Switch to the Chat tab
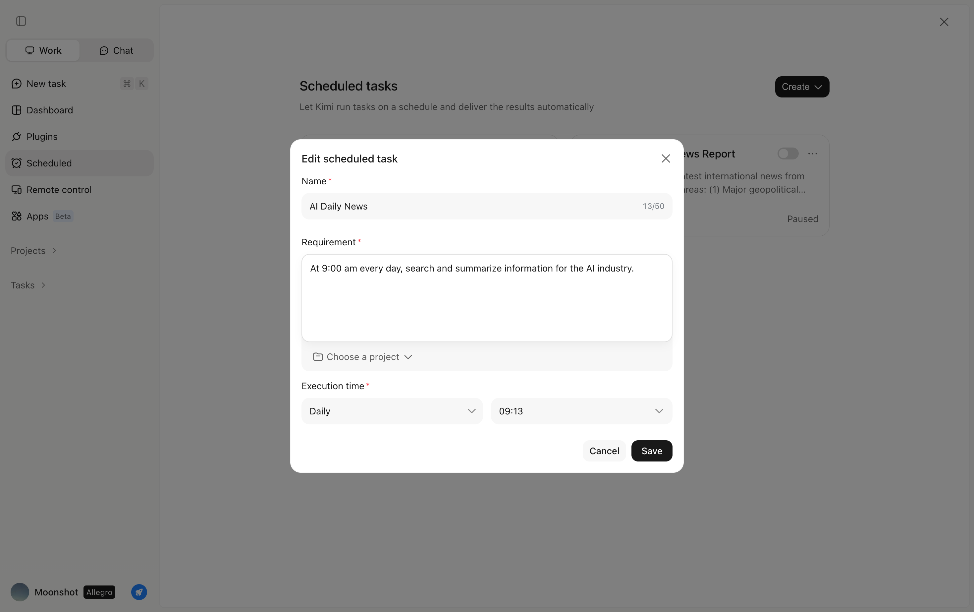The image size is (974, 612). tap(117, 51)
